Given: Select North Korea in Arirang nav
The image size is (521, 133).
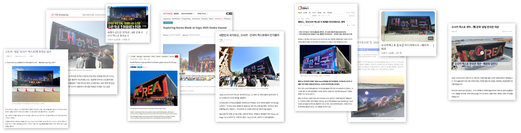Looking at the screenshot, I should point(196,19).
